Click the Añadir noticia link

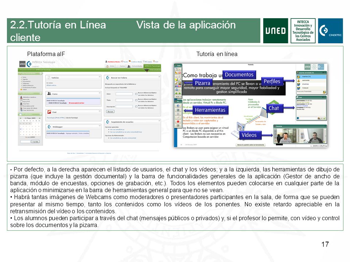click(x=51, y=85)
